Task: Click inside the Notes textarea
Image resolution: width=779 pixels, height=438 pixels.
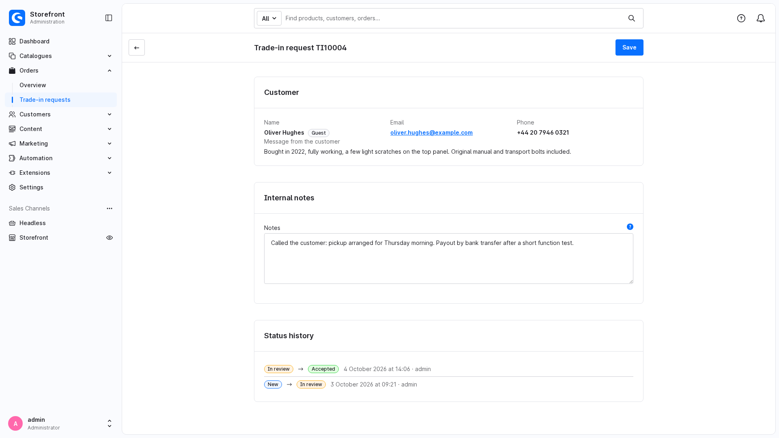Action: coord(449,258)
